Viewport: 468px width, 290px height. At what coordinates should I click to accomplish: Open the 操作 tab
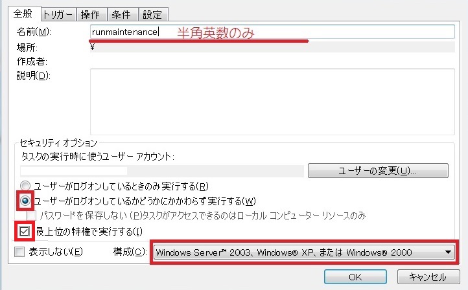(x=91, y=15)
